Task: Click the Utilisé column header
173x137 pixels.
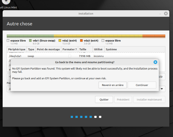Action: coord(98,49)
